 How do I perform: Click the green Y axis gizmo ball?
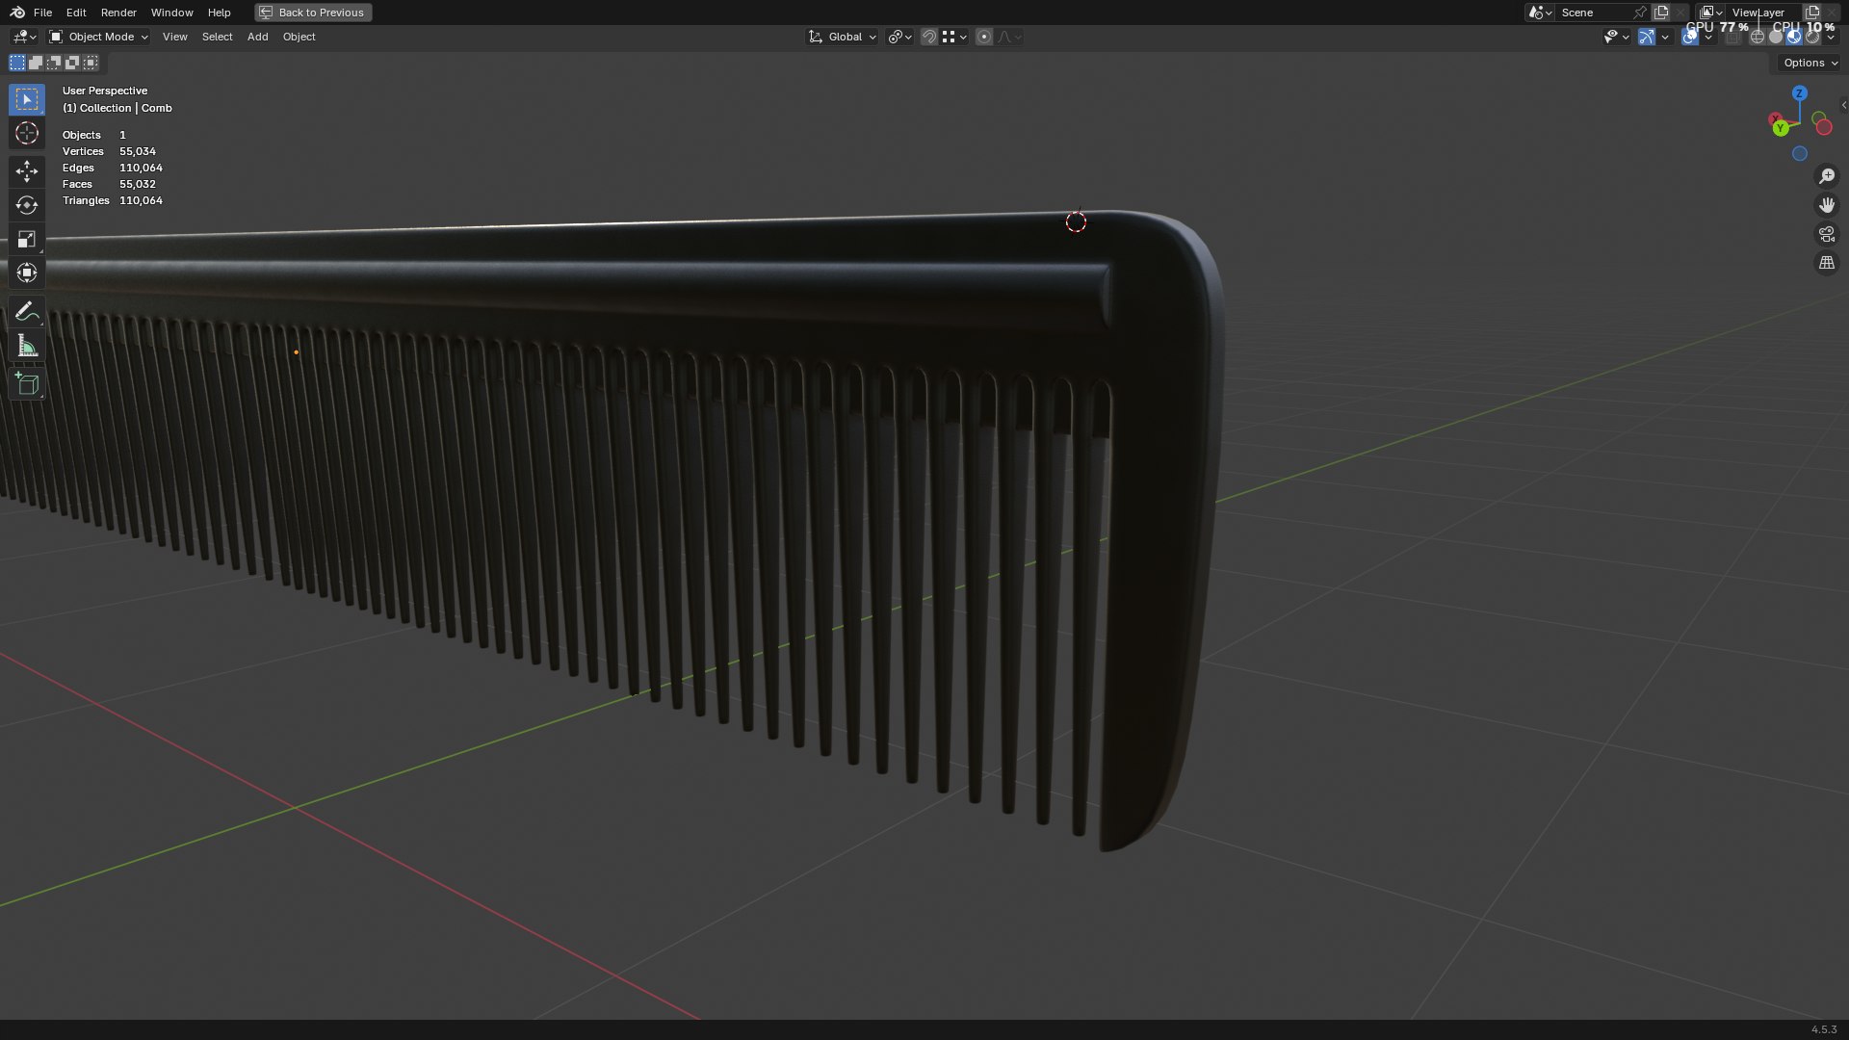click(1781, 128)
